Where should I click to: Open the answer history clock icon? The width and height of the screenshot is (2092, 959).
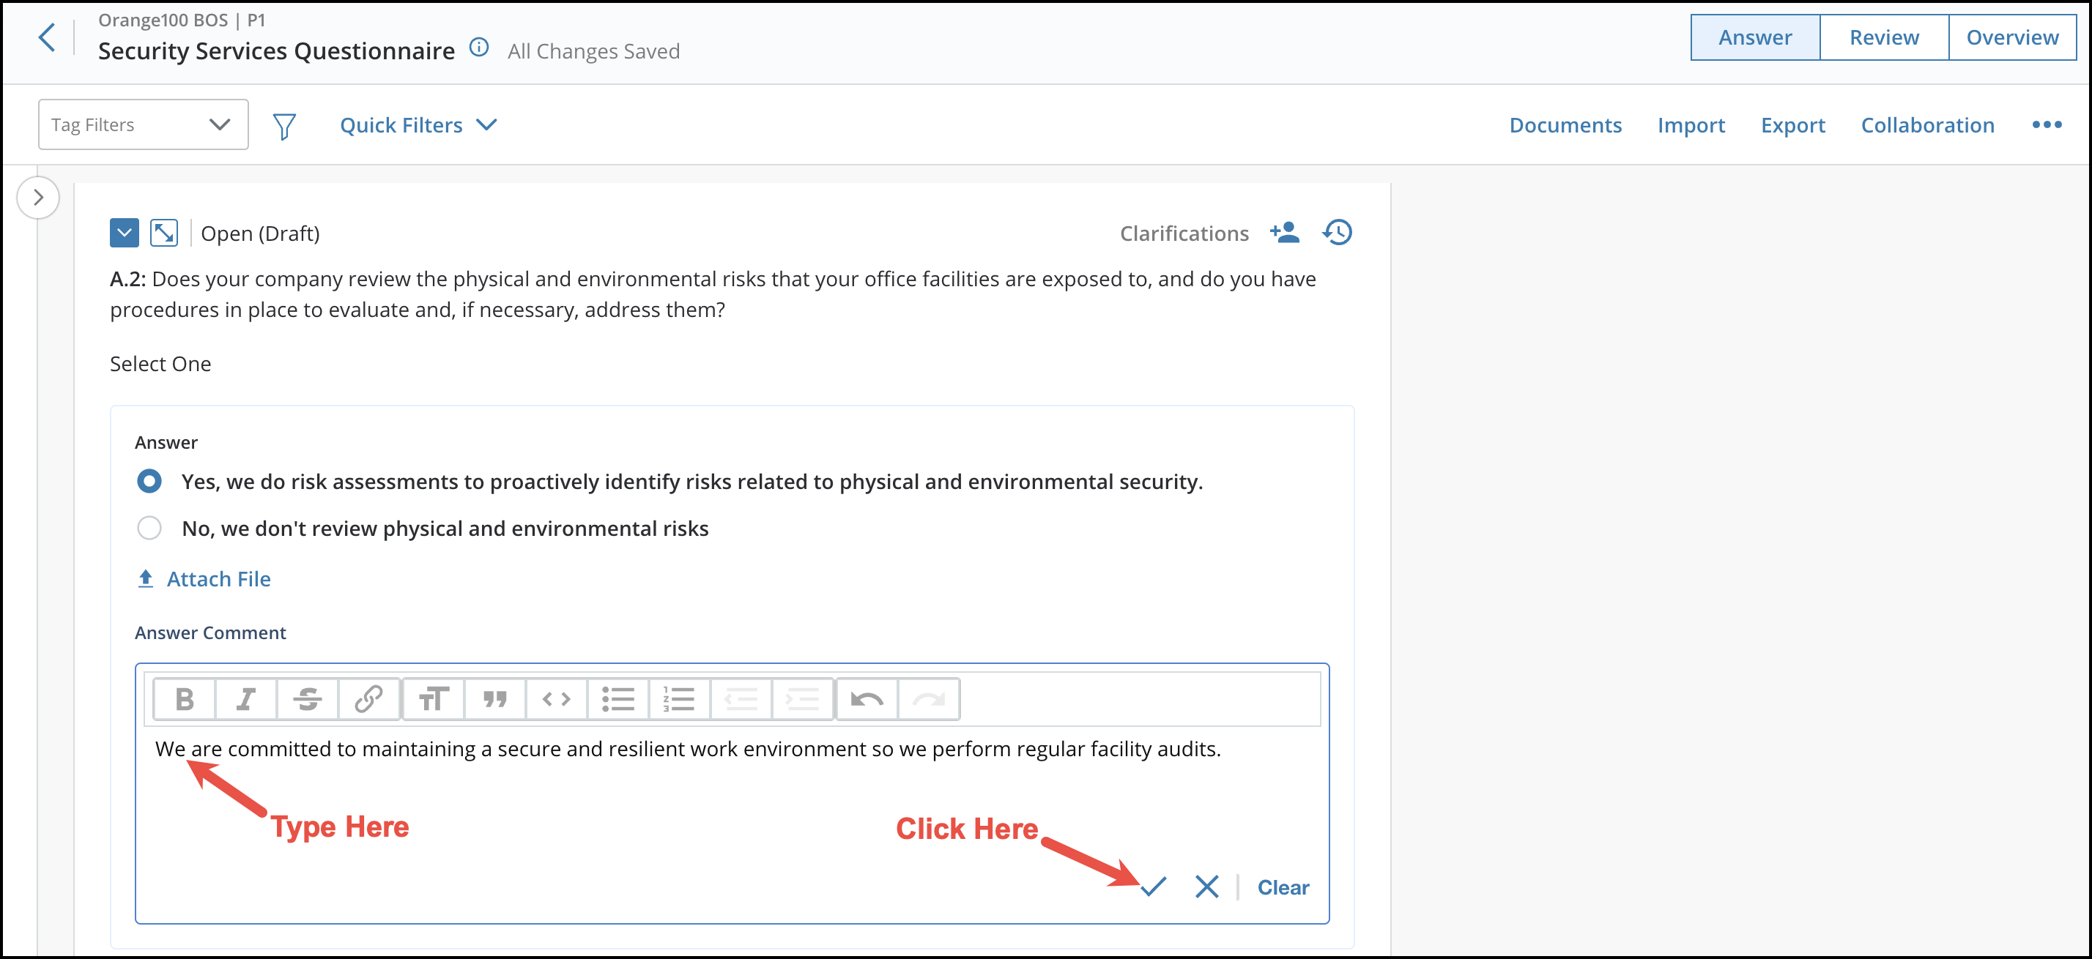[1337, 233]
